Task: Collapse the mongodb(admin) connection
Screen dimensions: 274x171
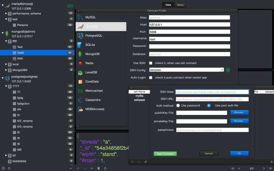Action: pos(3,33)
